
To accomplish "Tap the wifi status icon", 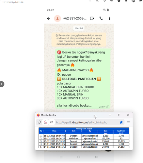I will pos(104,10).
